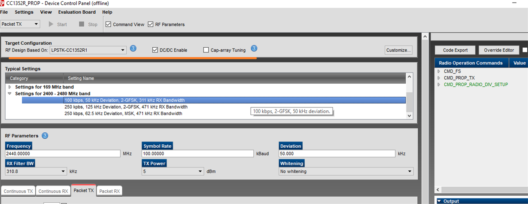Click Typical Settings scrollbar down arrow
The width and height of the screenshot is (528, 204).
point(409,116)
